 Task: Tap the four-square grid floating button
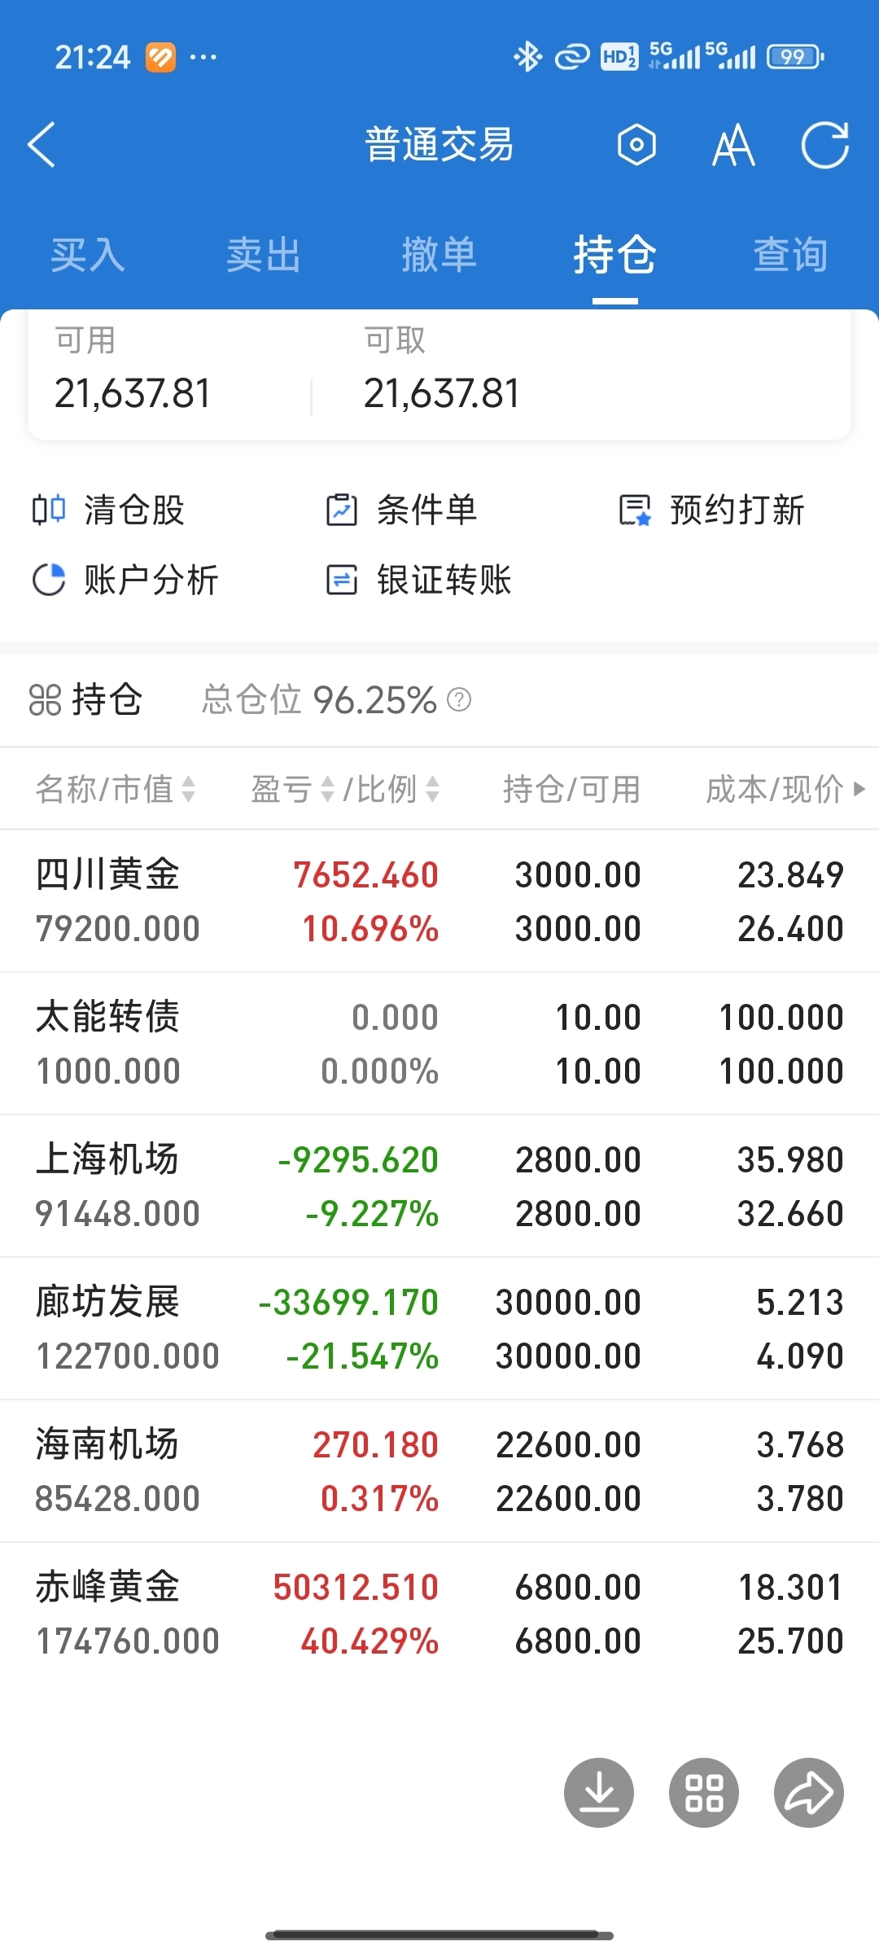point(704,1793)
